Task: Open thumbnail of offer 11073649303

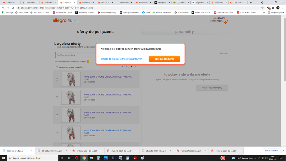Action: (71, 97)
